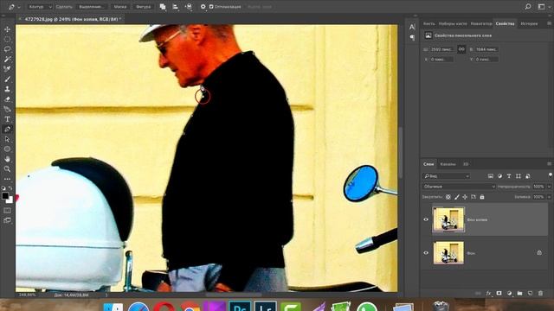Open the Properties panel menu
Screen dimensions: 554x311
tap(549, 23)
